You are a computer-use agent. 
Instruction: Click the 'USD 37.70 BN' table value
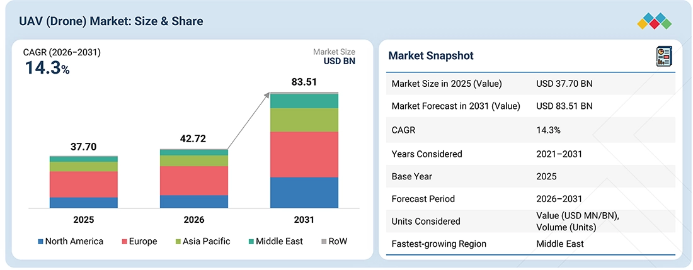coord(564,84)
